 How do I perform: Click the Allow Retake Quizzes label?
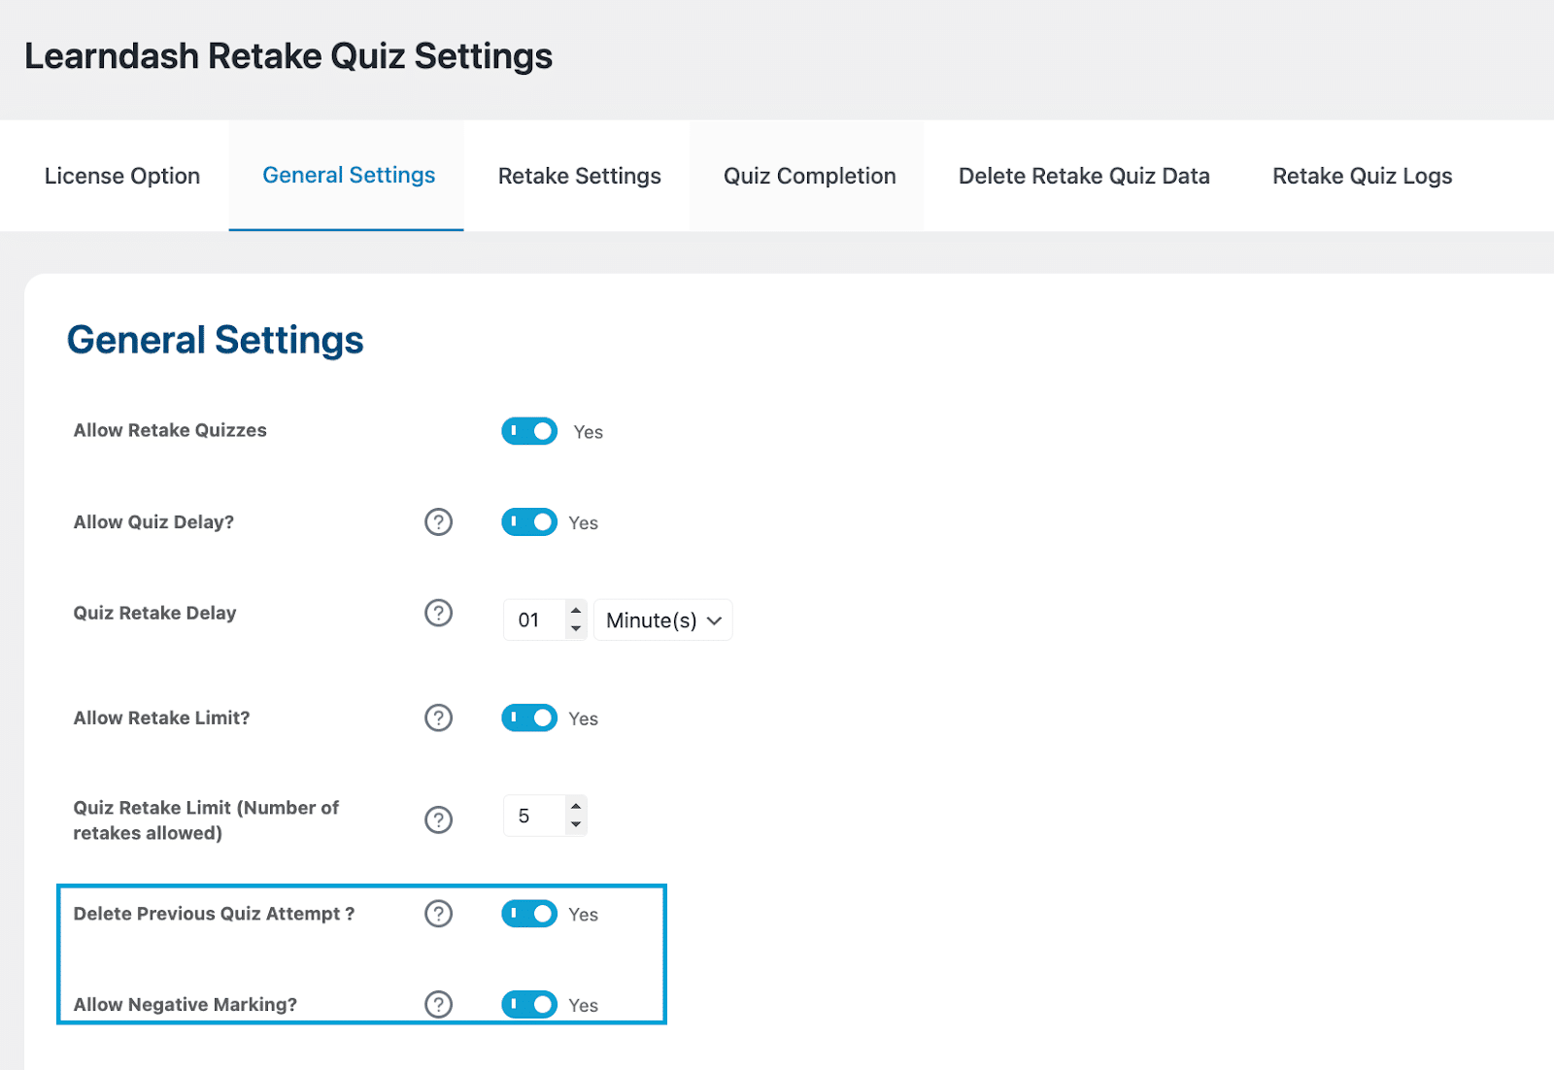170,431
